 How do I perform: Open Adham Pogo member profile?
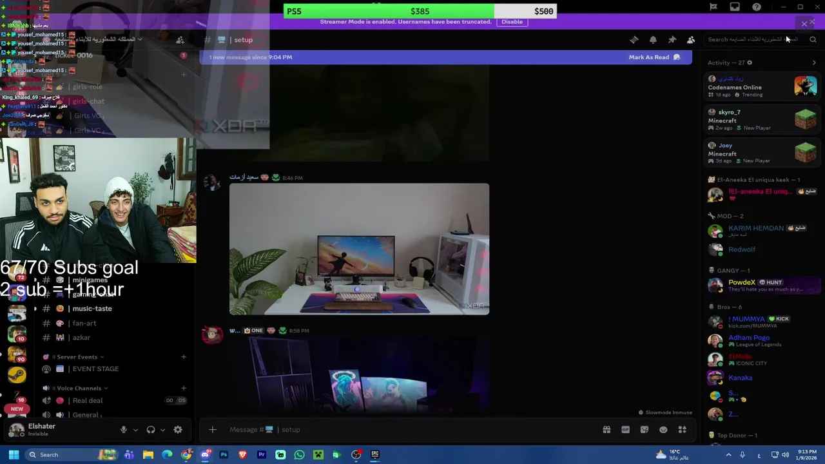(762, 340)
